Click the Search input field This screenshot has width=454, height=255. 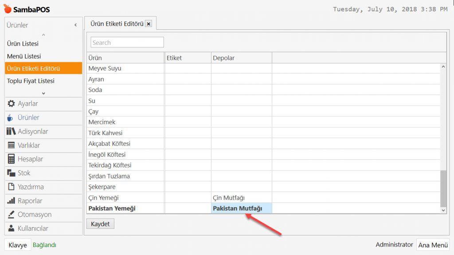[127, 42]
